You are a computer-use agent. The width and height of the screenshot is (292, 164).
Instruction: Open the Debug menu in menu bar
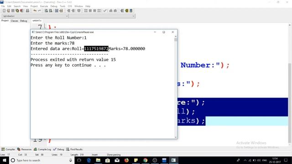[54, 6]
